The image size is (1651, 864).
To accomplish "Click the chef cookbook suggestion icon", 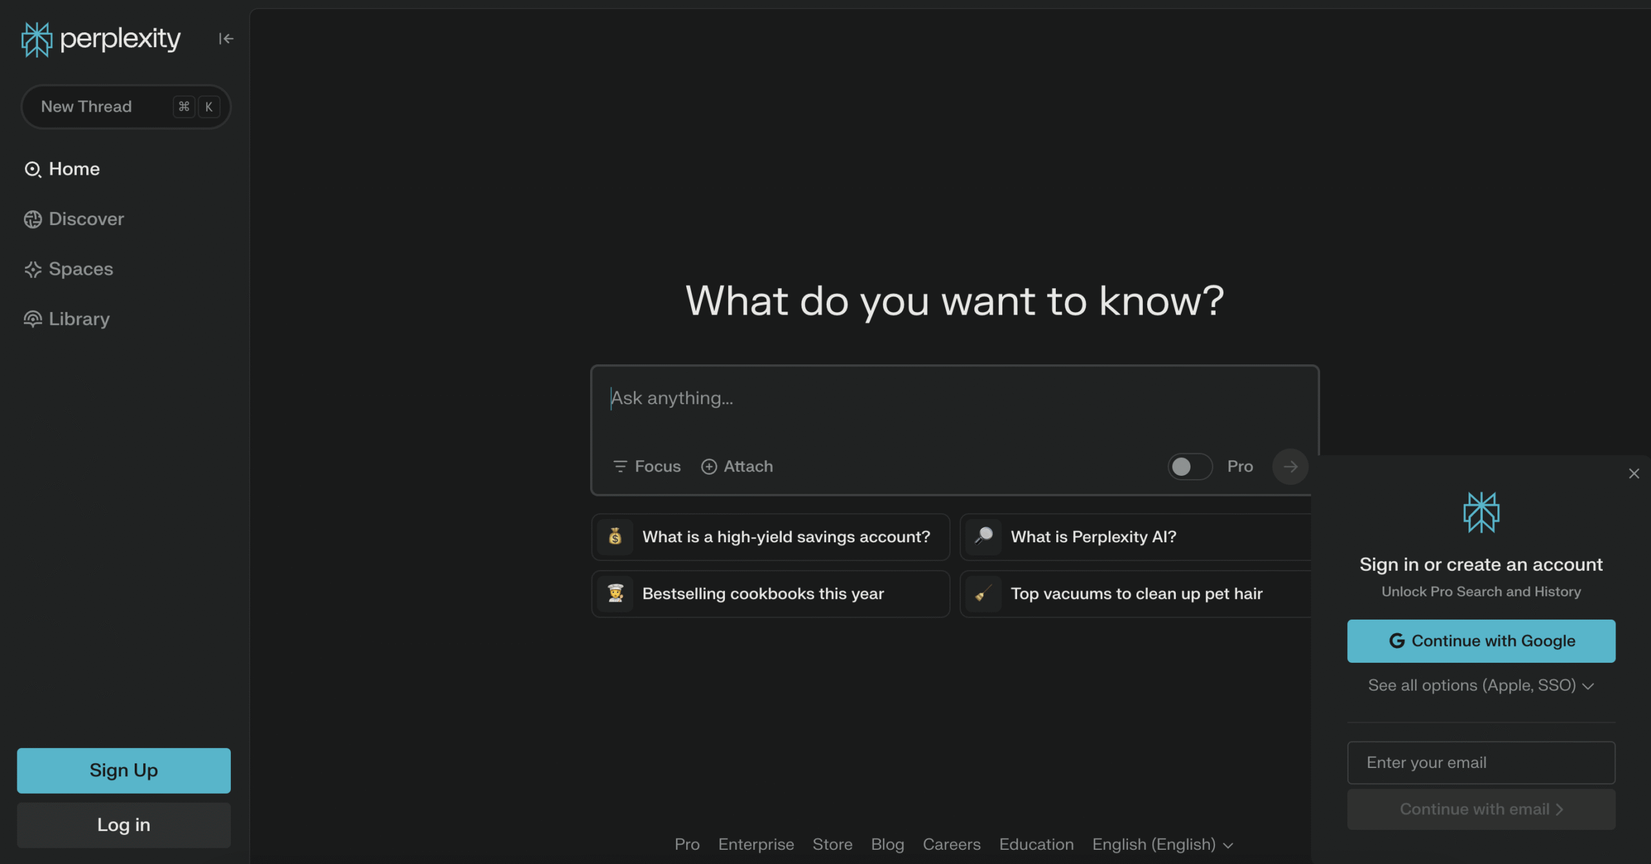I will pyautogui.click(x=615, y=593).
